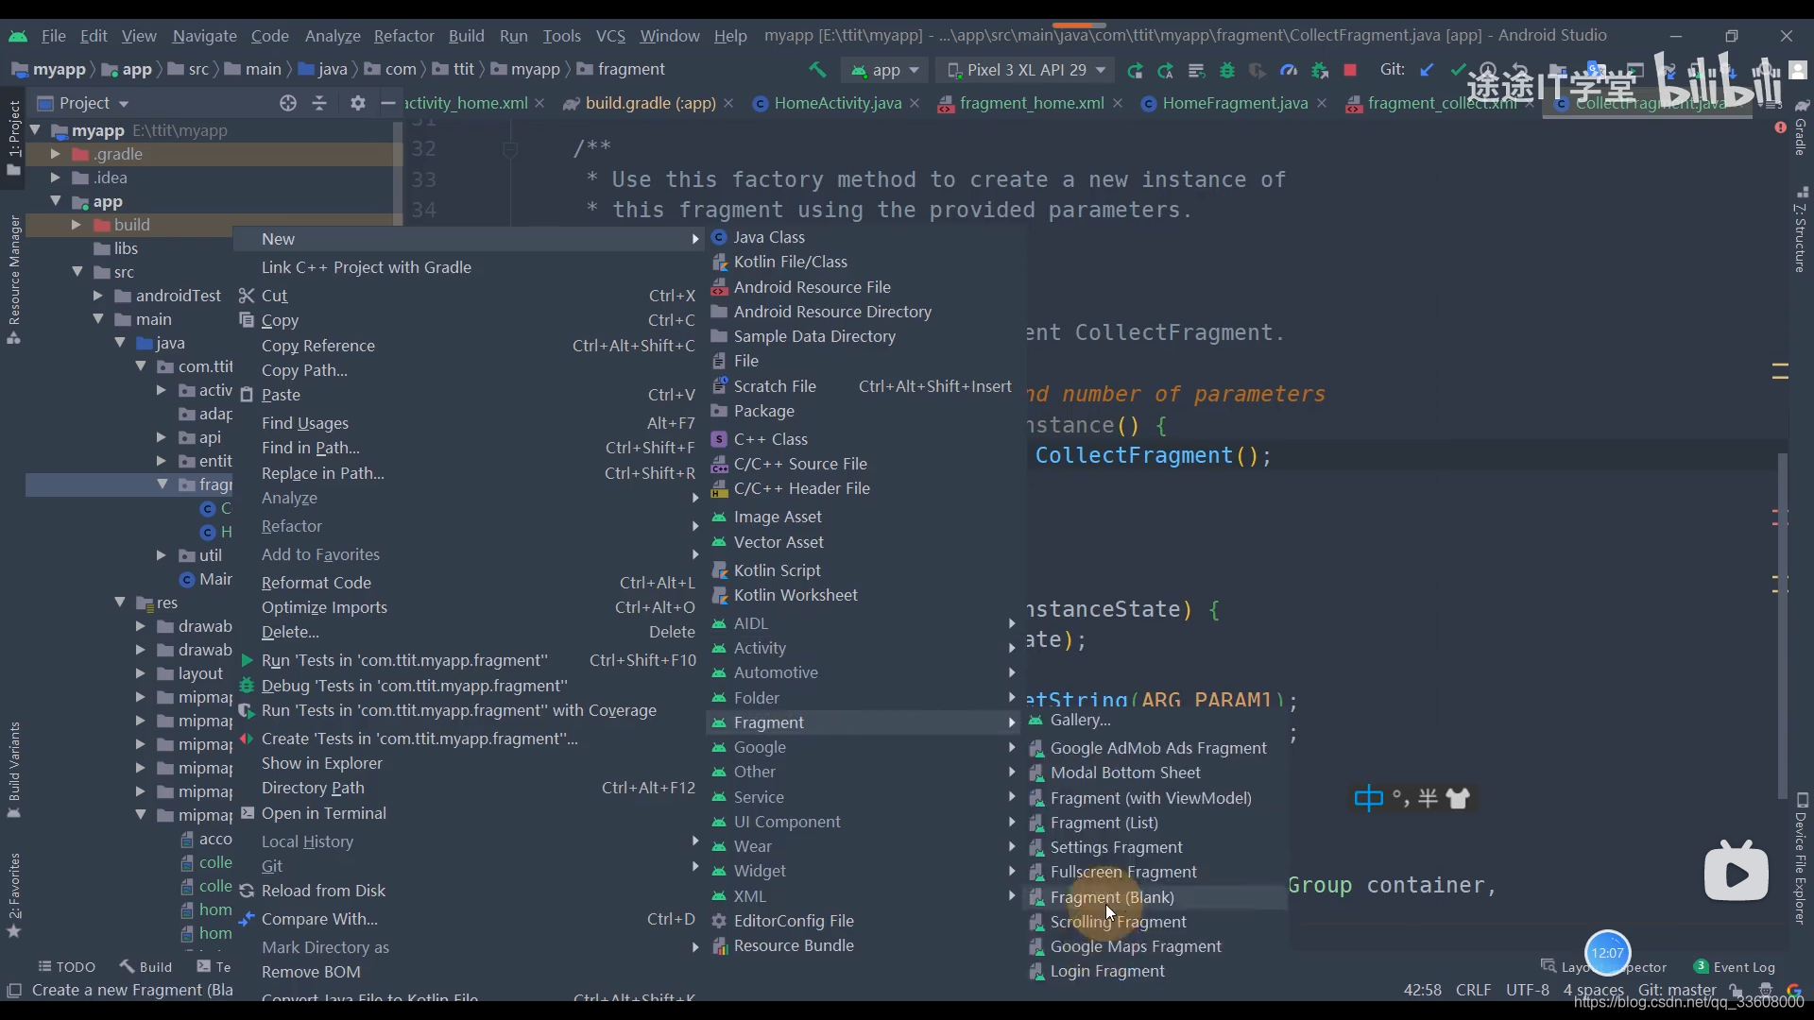Click the Scrolling Fragment icon
Screen dimensions: 1814x1020
click(x=1036, y=922)
